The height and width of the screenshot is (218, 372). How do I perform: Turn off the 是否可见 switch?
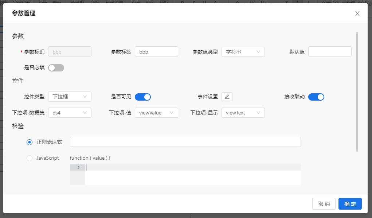tap(143, 97)
